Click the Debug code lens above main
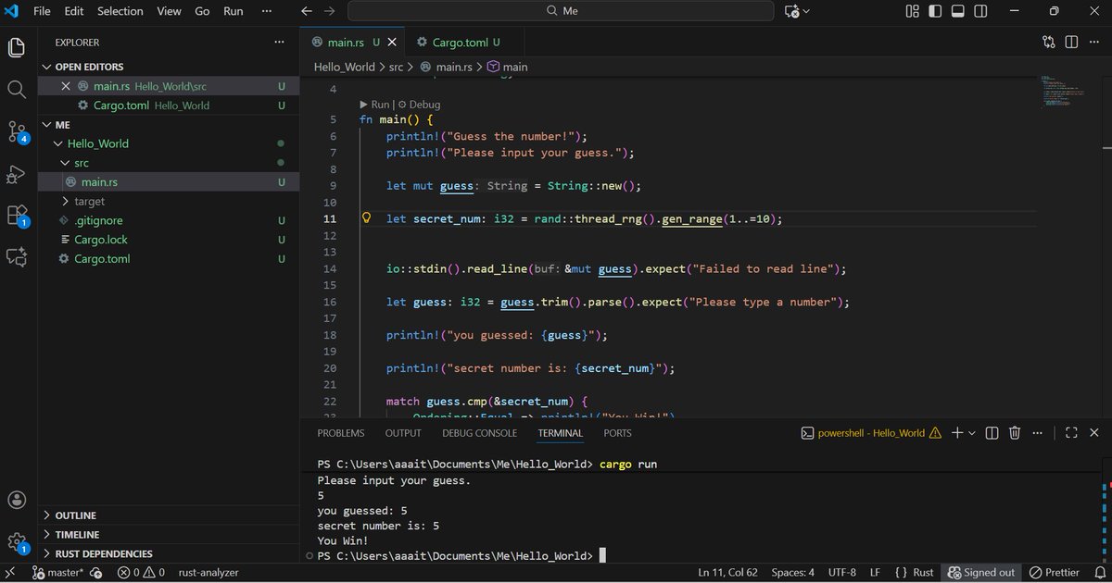 [419, 105]
